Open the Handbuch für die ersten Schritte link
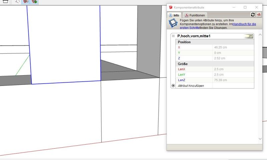 [244, 24]
